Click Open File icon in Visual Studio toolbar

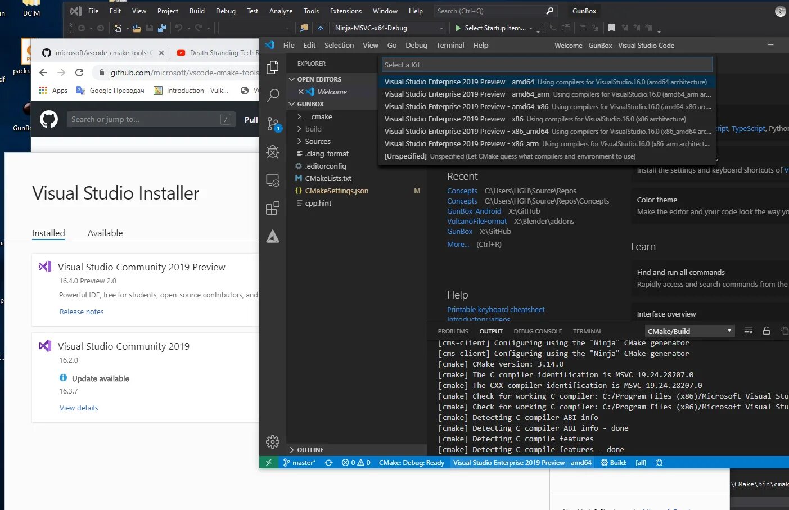(137, 28)
